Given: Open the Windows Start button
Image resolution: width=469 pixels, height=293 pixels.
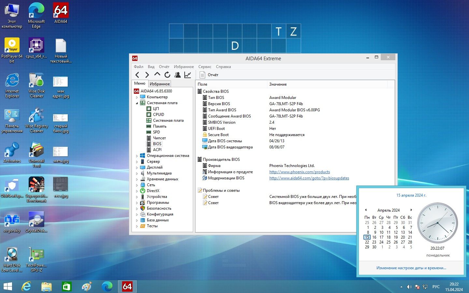Looking at the screenshot, I should click(x=7, y=286).
